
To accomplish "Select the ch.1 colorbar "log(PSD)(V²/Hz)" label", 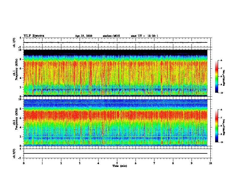I will (224, 78).
